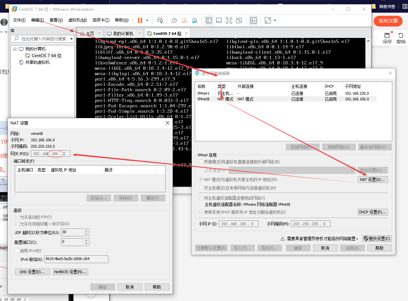The height and width of the screenshot is (301, 408).
Task: Select 共享的虚拟机 in the library tree
Action: coord(37,62)
